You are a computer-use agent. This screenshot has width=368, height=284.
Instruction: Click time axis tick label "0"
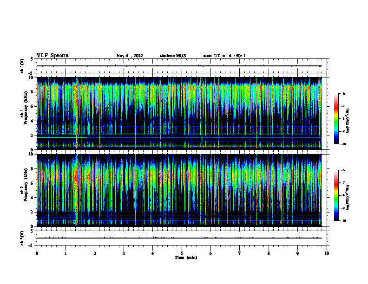[x=37, y=253]
